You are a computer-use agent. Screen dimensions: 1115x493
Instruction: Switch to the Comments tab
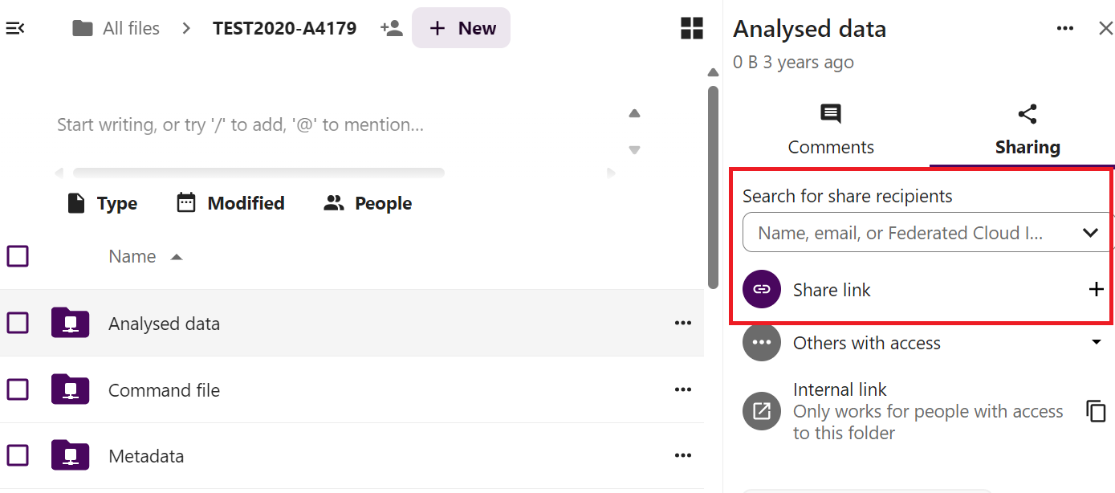pyautogui.click(x=831, y=128)
